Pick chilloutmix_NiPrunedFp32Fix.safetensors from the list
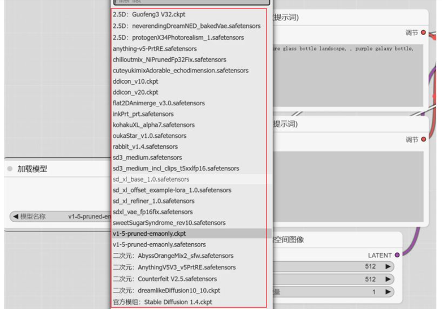442x315 pixels. [x=169, y=60]
